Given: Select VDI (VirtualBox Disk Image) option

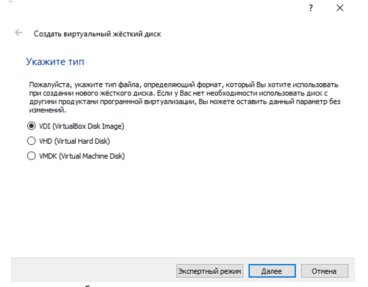Looking at the screenshot, I should [x=76, y=126].
